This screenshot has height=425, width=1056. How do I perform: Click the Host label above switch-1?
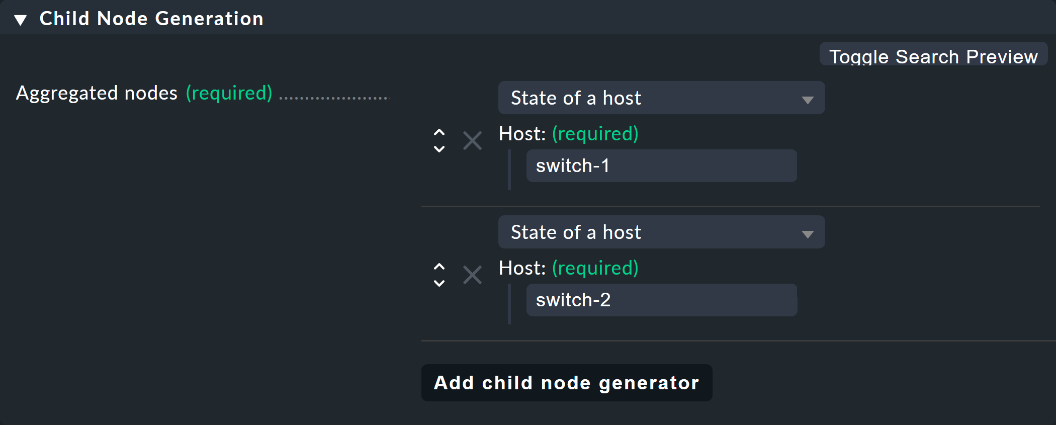click(522, 134)
